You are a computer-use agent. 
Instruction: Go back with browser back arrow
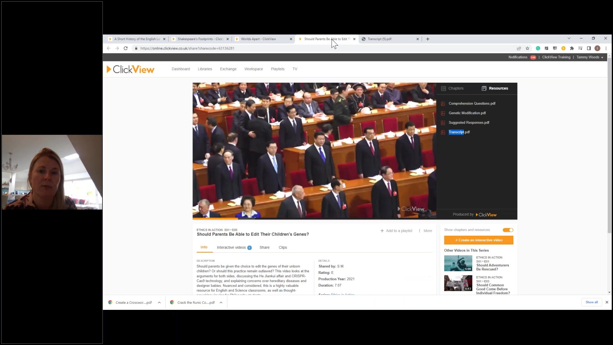(109, 48)
